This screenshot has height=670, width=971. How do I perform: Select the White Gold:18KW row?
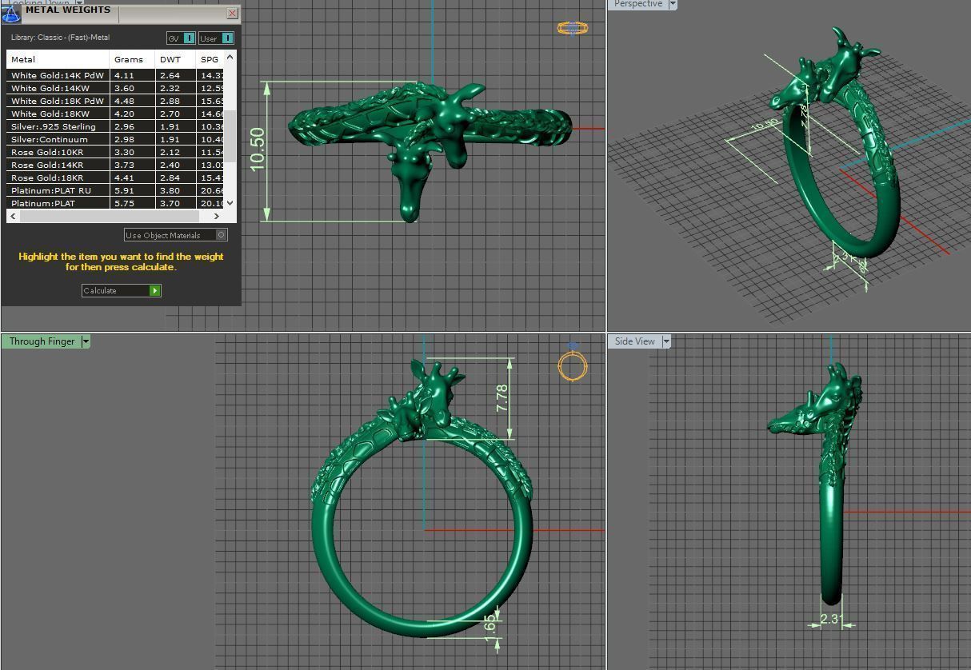tap(115, 114)
